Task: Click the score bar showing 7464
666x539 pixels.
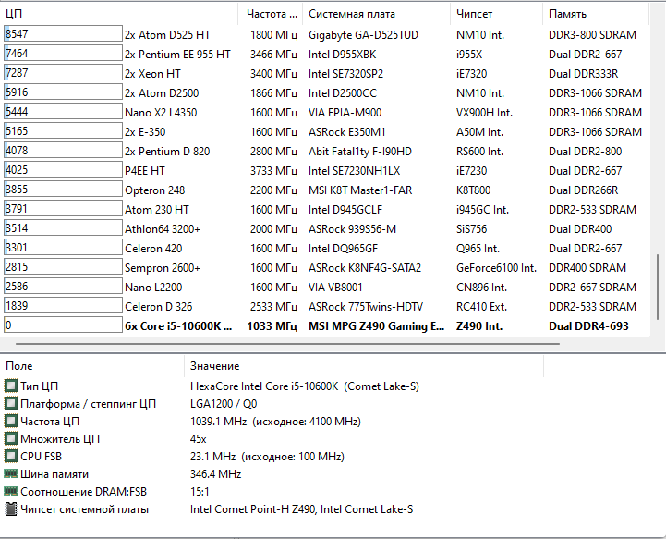Action: pyautogui.click(x=63, y=53)
